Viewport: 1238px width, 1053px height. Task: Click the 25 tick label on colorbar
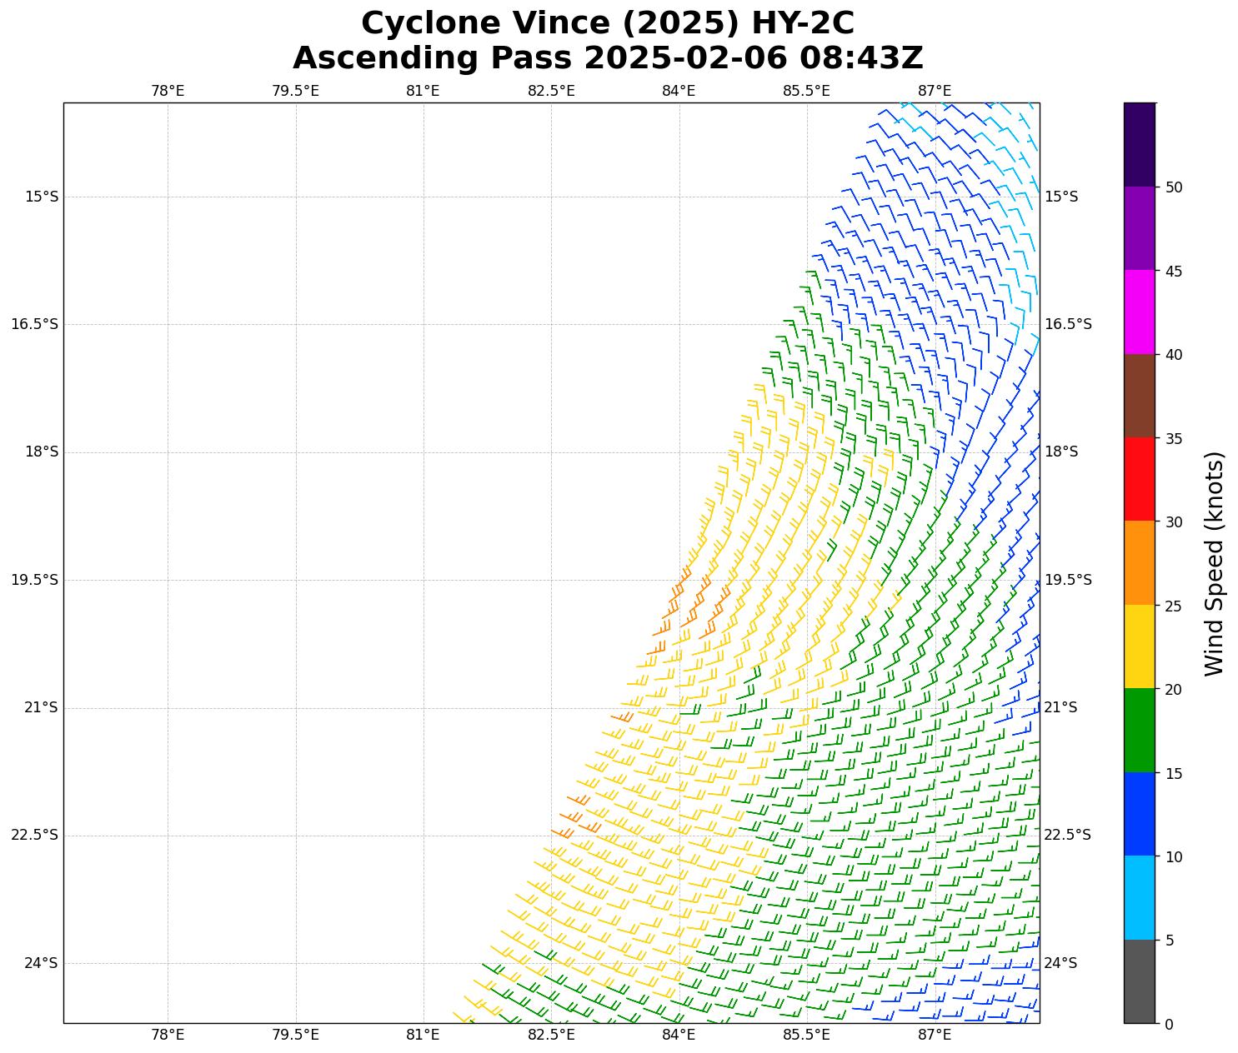pos(1174,606)
